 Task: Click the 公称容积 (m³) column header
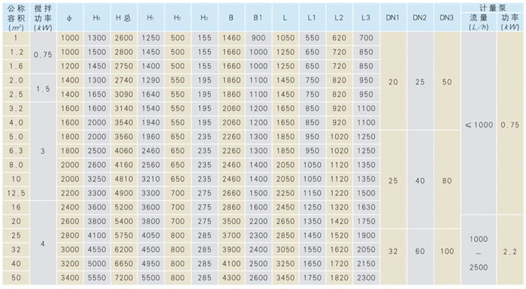[16, 18]
